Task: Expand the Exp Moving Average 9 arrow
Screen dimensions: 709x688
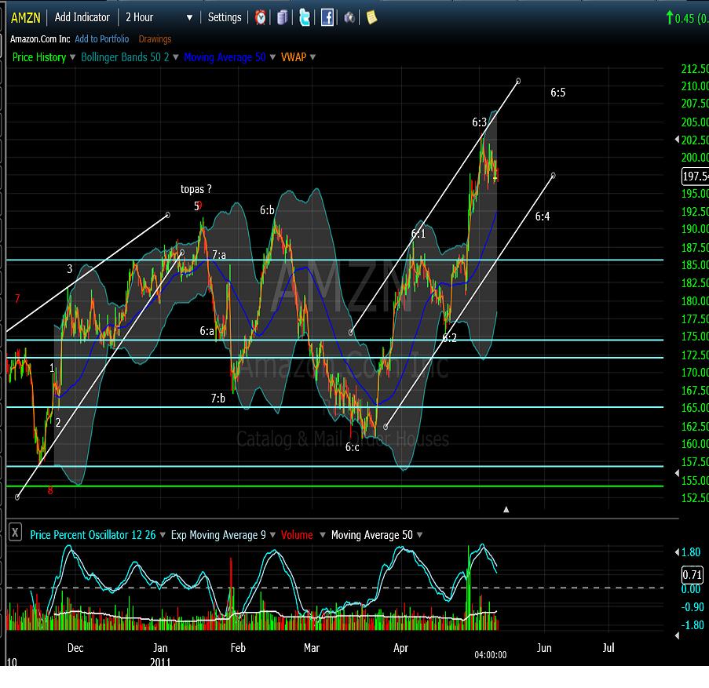Action: (272, 535)
